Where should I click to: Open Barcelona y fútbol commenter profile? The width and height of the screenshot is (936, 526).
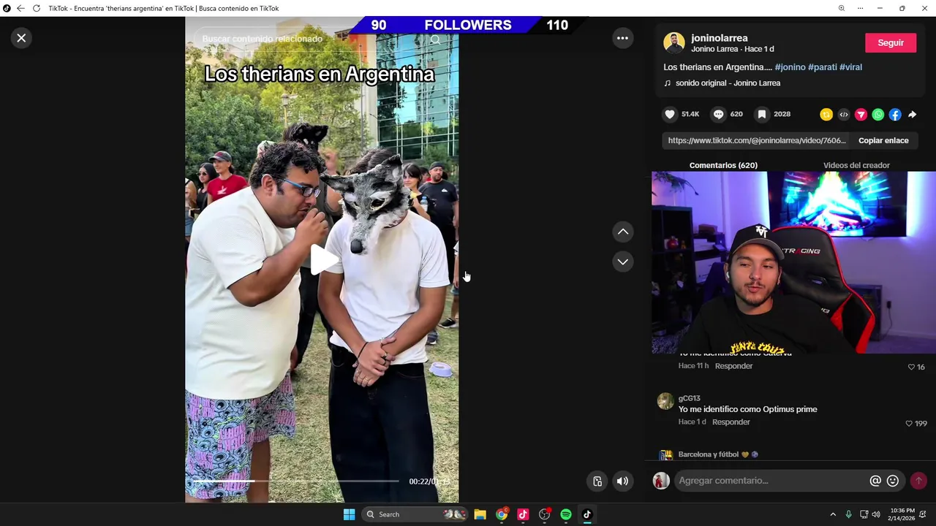click(708, 454)
